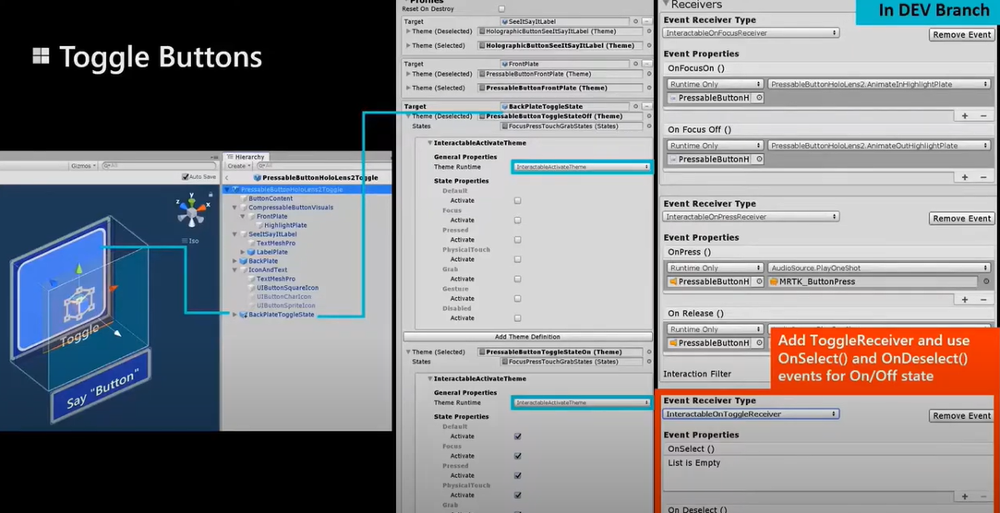Open the InteractableOnFocusReceiver type dropdown
The image size is (1000, 513).
(752, 32)
